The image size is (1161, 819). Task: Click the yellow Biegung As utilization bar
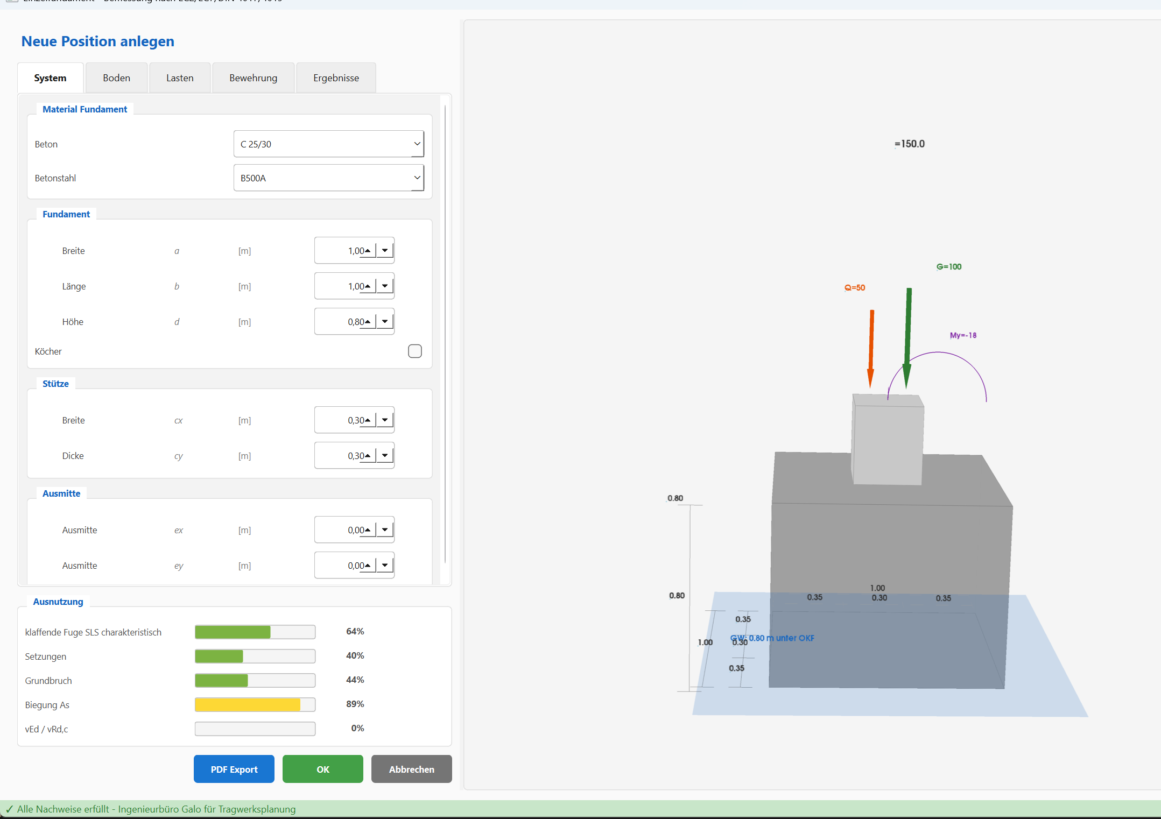click(x=255, y=704)
